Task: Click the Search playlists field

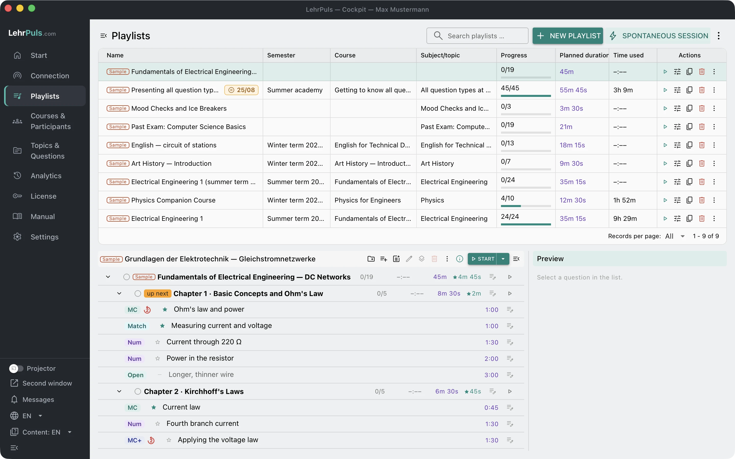Action: point(477,36)
